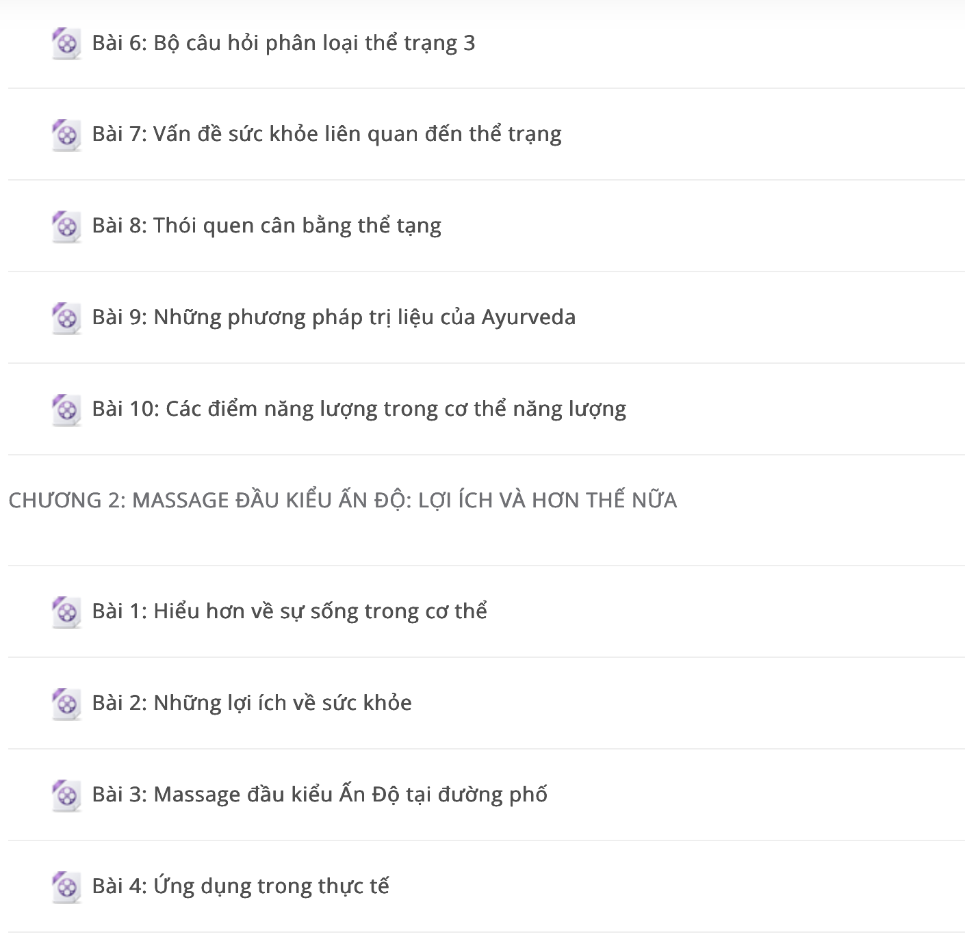965x941 pixels.
Task: Open lesson Vấn đề sức khỏe liên quan đến thể trạng
Action: pyautogui.click(x=326, y=134)
